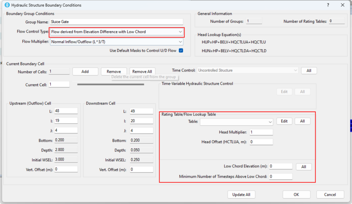Screen dimensions: 352x204
Task: Click the Downstream Cell Depth field
Action: tap(142, 150)
